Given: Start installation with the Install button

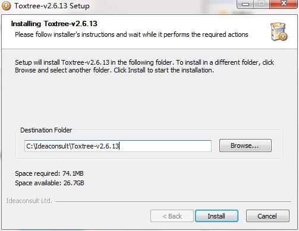Looking at the screenshot, I should point(216,216).
